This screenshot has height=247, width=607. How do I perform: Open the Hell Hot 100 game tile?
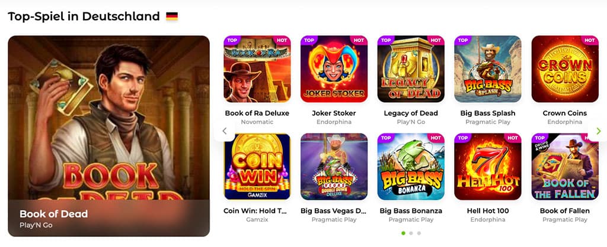pos(488,167)
